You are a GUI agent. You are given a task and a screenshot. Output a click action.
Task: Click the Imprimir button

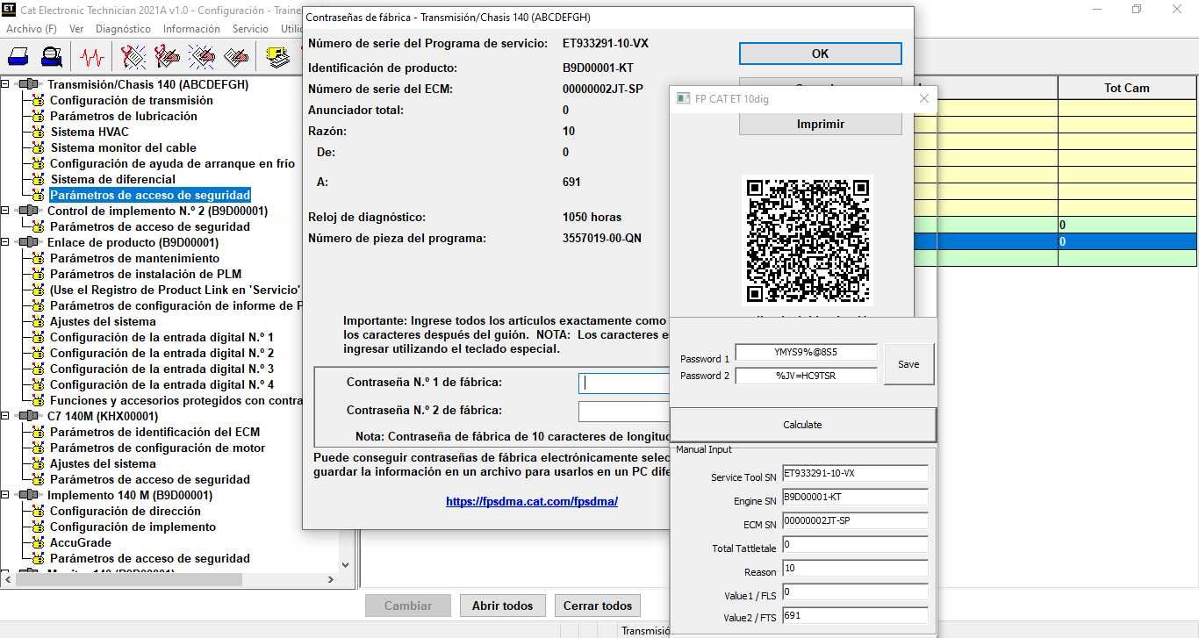tap(820, 124)
